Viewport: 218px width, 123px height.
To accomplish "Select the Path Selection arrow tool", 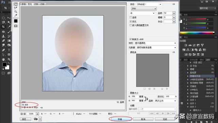I will pos(3,55).
